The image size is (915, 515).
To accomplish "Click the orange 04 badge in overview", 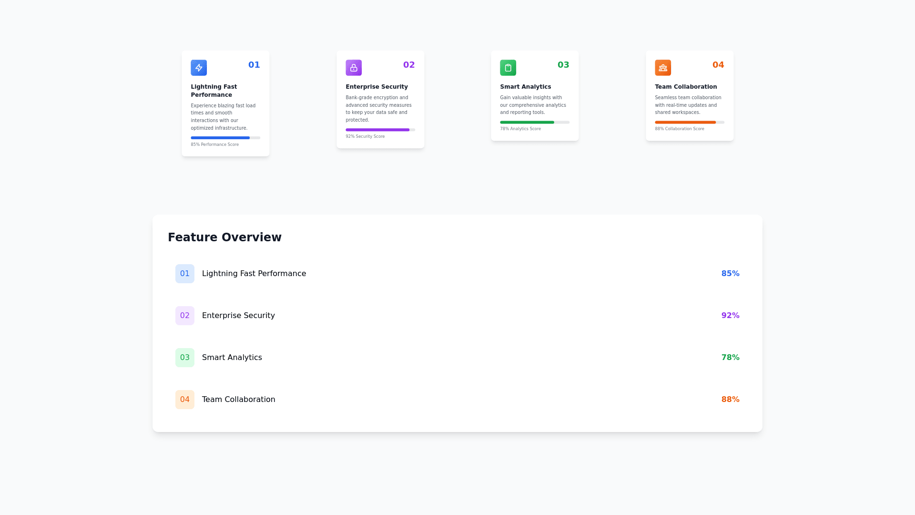I will pyautogui.click(x=185, y=400).
